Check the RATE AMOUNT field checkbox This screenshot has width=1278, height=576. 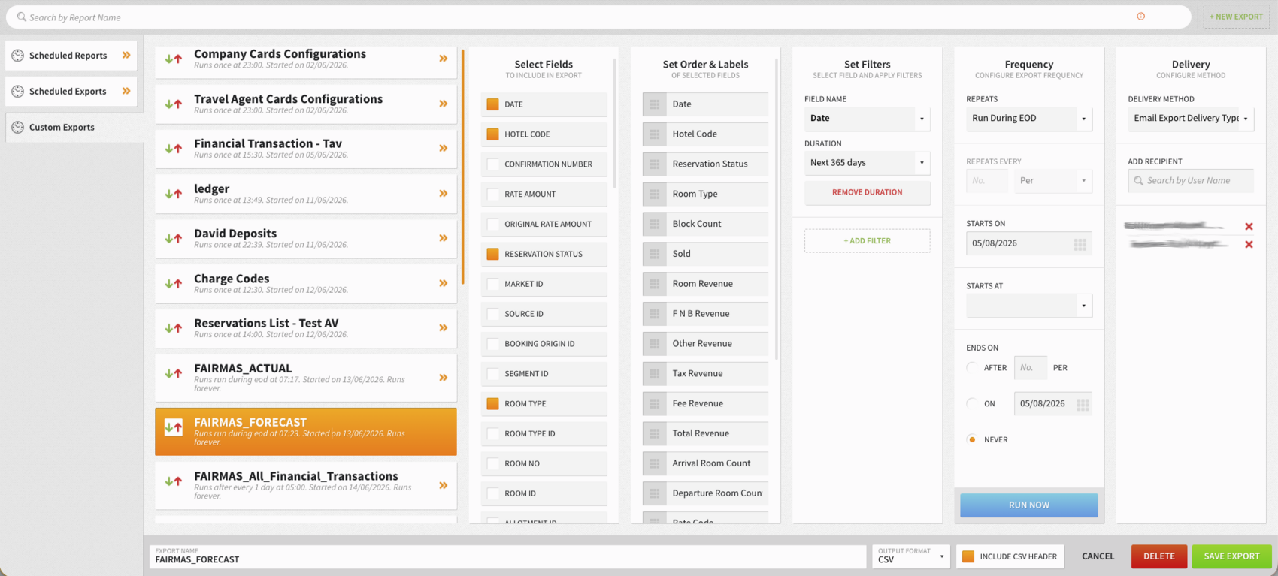click(x=493, y=195)
